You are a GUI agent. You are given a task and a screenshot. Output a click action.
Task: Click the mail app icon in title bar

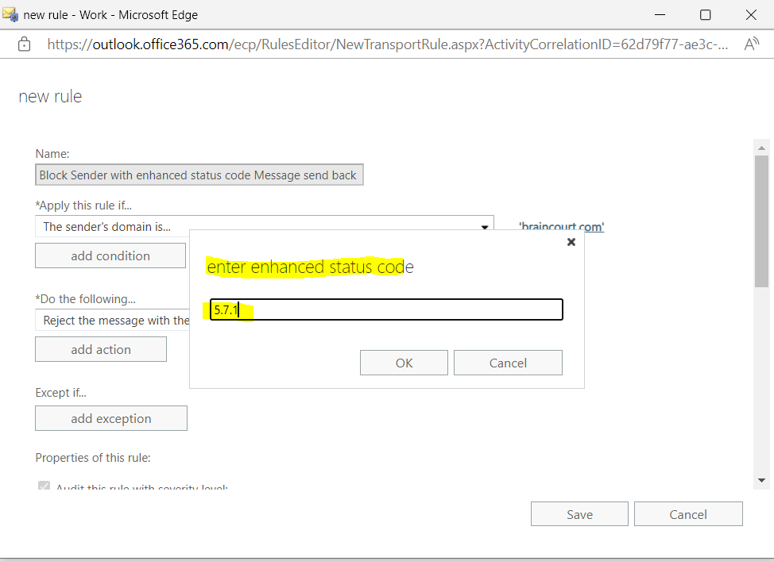(10, 15)
